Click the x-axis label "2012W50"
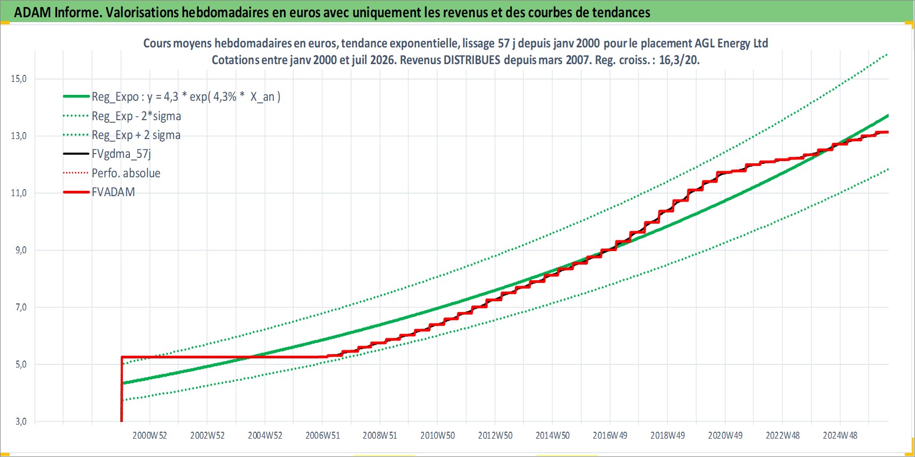 click(x=495, y=435)
